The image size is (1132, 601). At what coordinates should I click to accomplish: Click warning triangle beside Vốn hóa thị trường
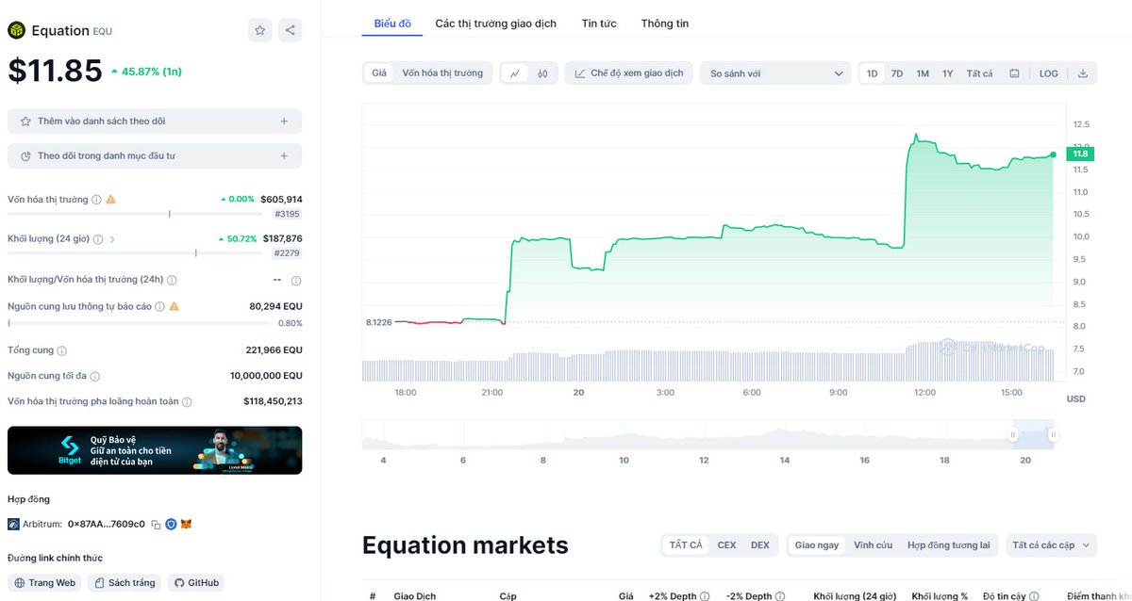pyautogui.click(x=111, y=200)
